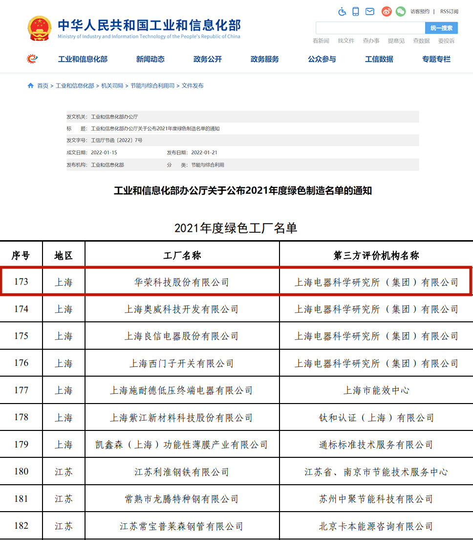Select the 找文件 search option
Image resolution: width=473 pixels, height=540 pixels.
[x=346, y=41]
